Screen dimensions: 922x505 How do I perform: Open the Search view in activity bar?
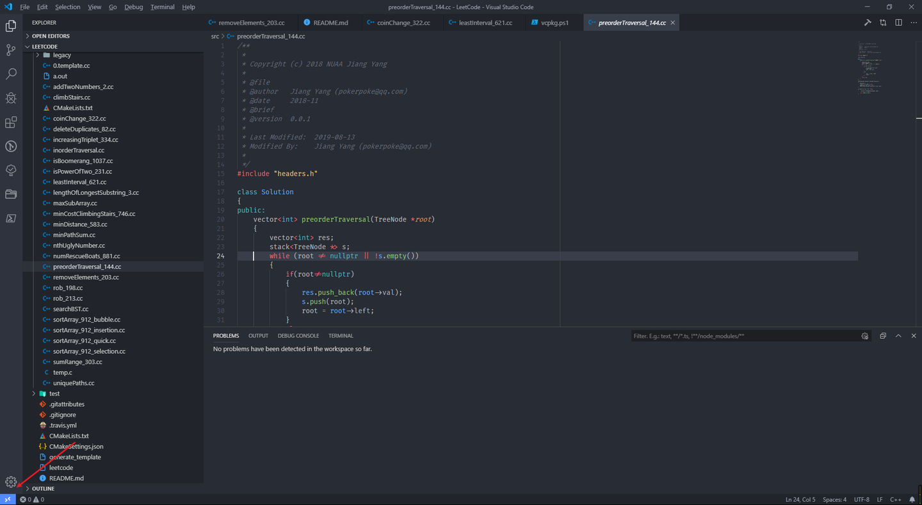(x=11, y=74)
